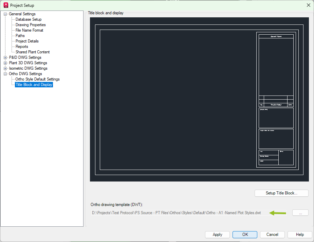314x242 pixels.
Task: Browse for Ortho drawing template file
Action: tap(300, 213)
